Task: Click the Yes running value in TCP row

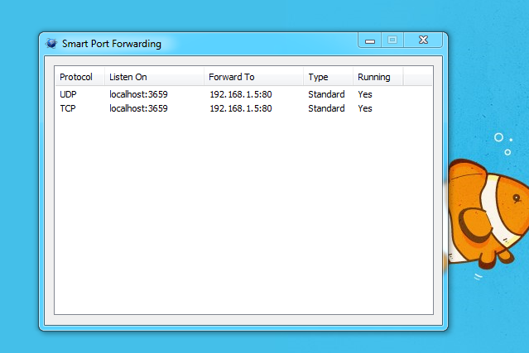Action: pos(365,108)
